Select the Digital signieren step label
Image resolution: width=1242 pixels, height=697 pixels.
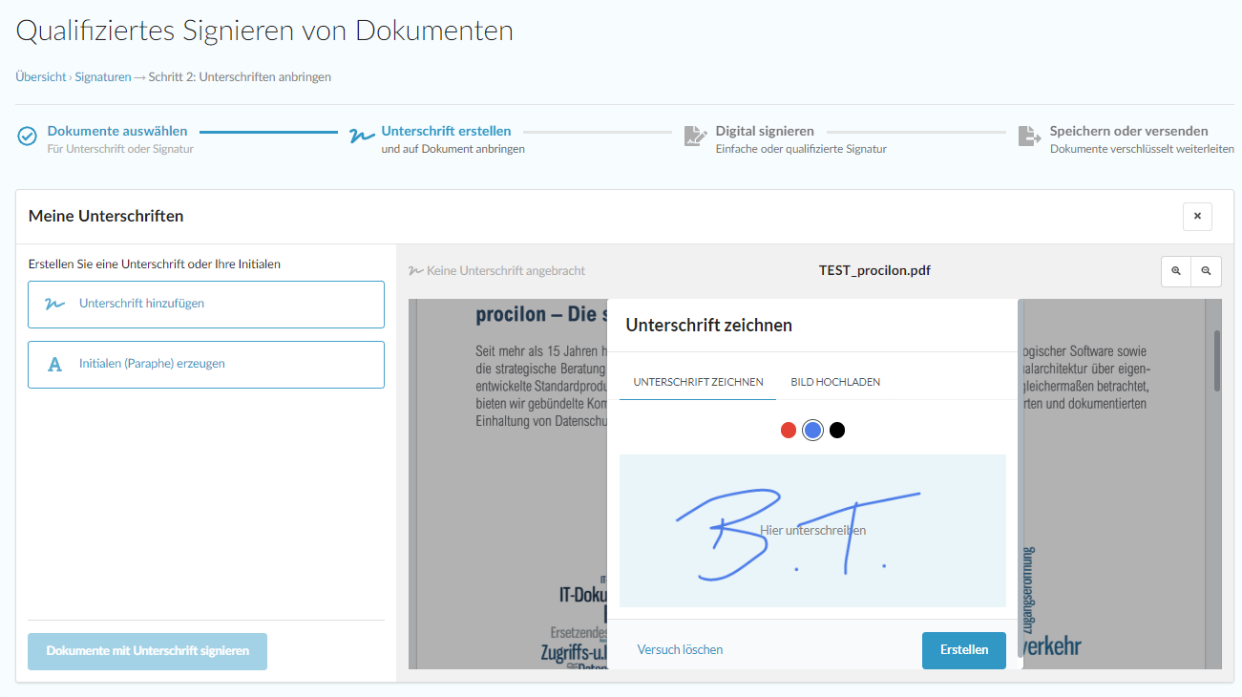point(765,131)
